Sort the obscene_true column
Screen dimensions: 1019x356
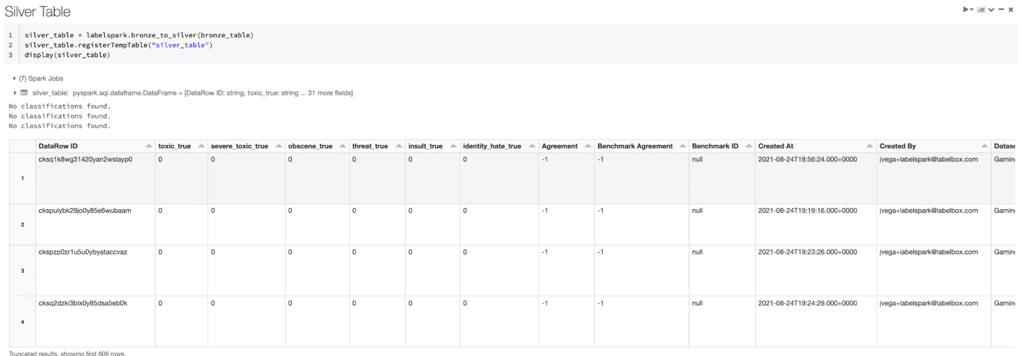pyautogui.click(x=343, y=146)
